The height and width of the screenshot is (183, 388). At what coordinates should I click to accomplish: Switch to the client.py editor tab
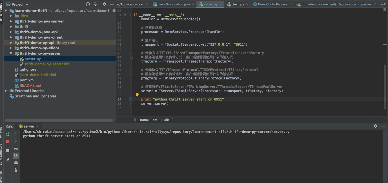click(x=237, y=4)
